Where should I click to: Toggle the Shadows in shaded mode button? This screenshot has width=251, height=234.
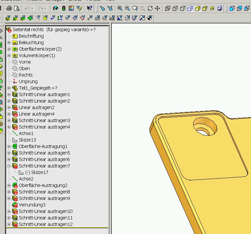(x=220, y=8)
